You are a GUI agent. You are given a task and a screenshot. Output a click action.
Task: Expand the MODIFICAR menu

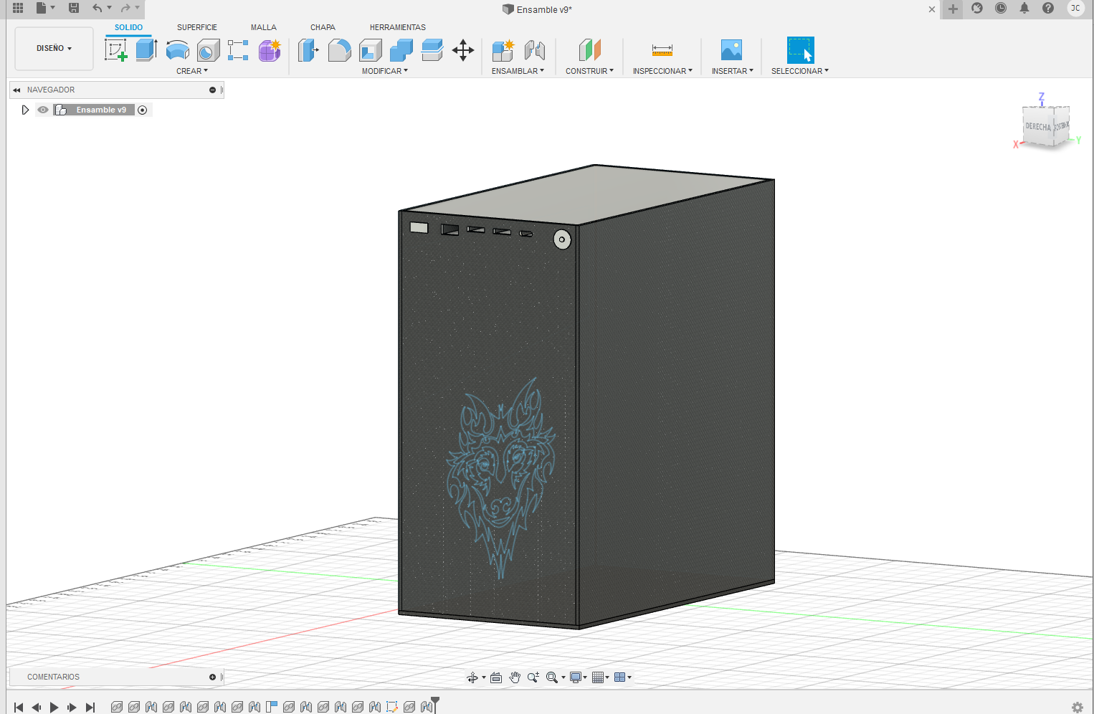pyautogui.click(x=385, y=71)
